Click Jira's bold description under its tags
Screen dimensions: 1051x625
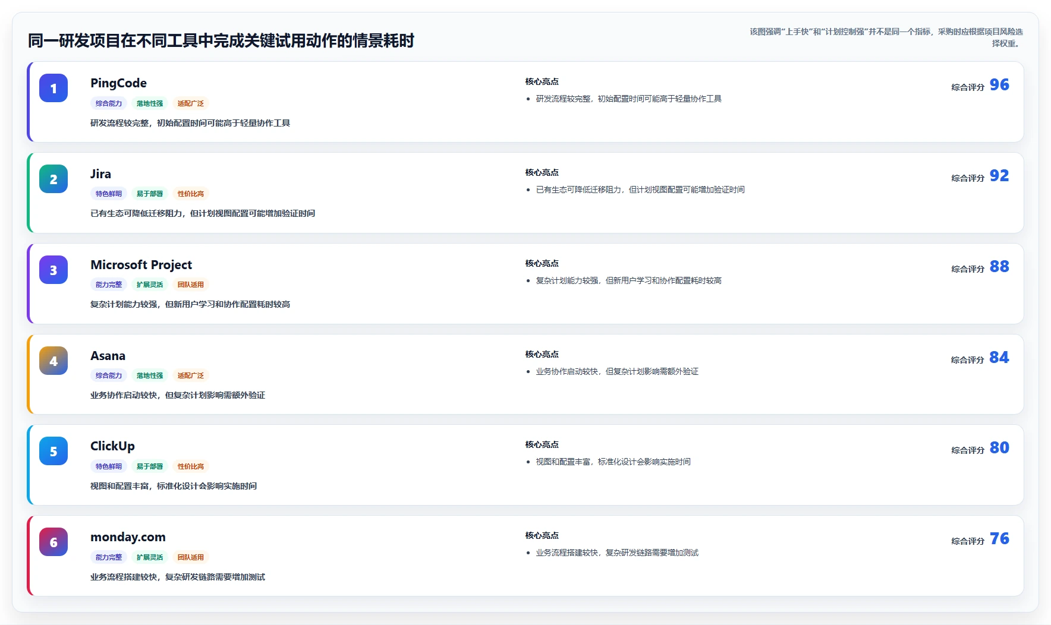[x=203, y=214]
